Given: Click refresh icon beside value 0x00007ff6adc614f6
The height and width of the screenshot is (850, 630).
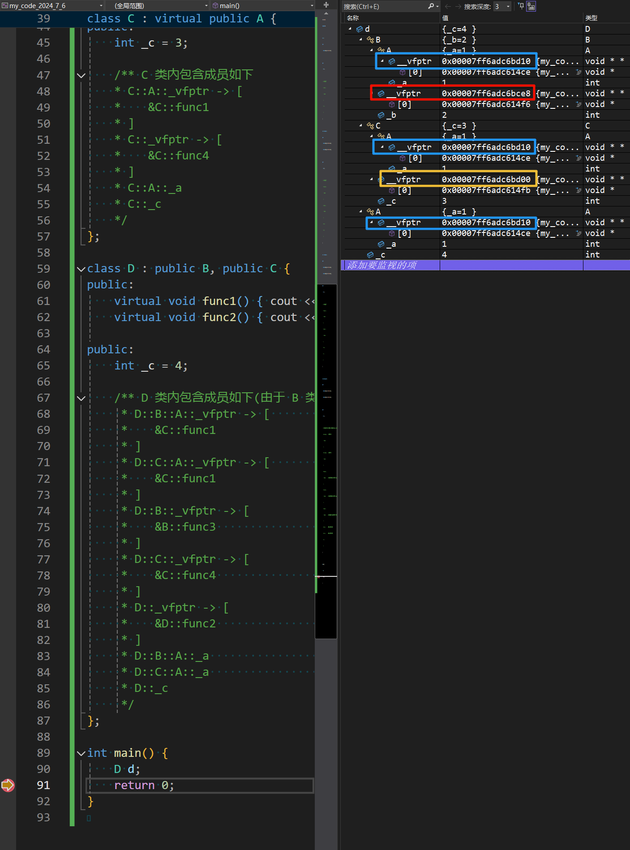Looking at the screenshot, I should click(x=579, y=104).
